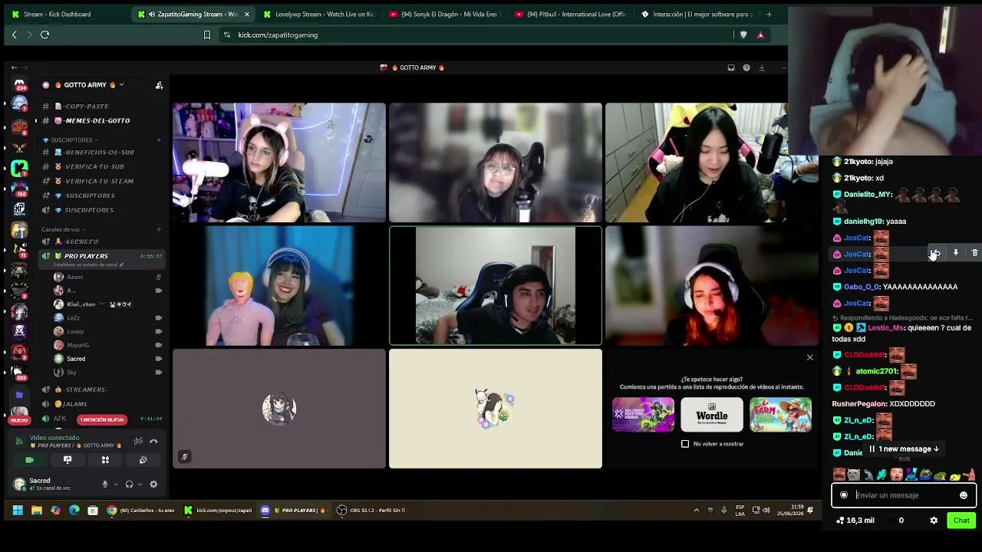Jump to the new mention pill

point(101,419)
